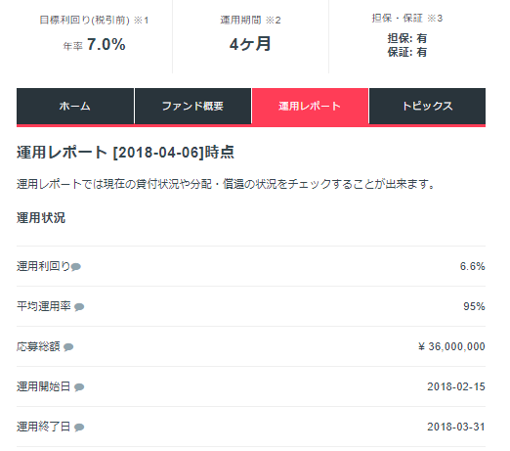Click tooltip bubble icon beside 運用開始日
510x451 pixels.
(x=79, y=387)
